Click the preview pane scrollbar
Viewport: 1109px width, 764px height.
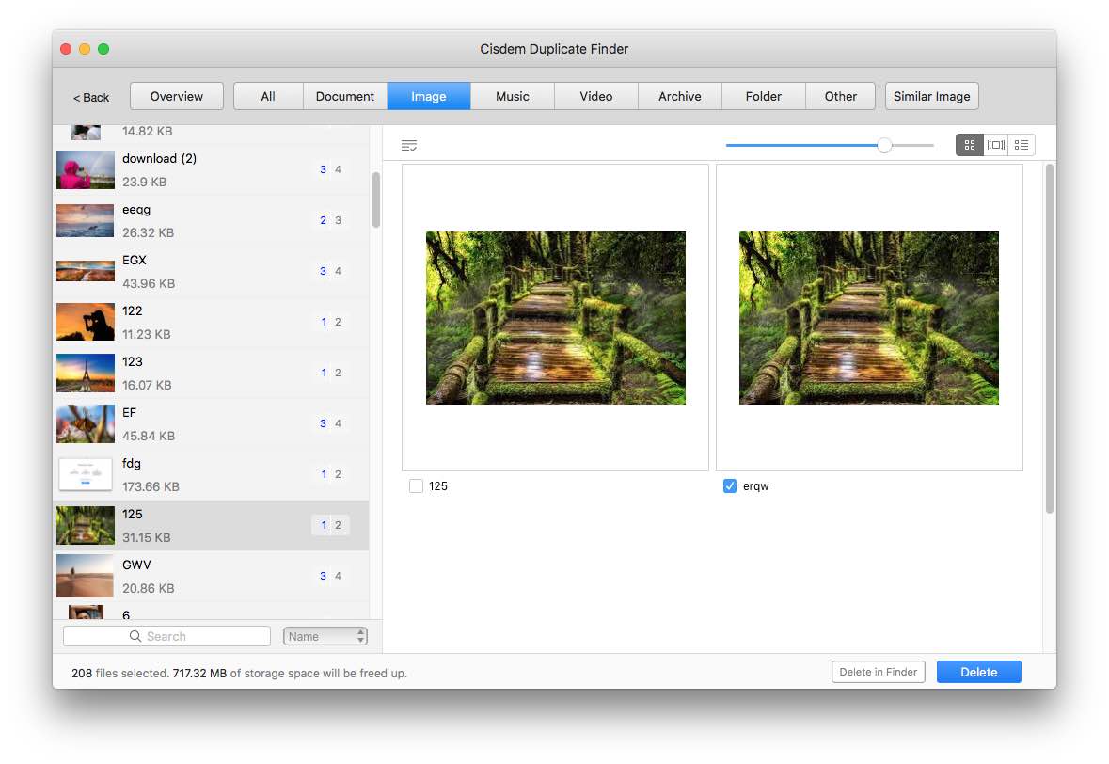(1050, 338)
